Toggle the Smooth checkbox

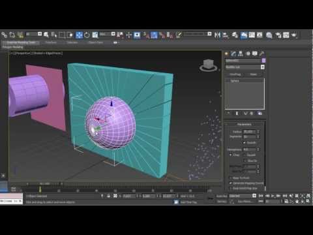[245, 143]
